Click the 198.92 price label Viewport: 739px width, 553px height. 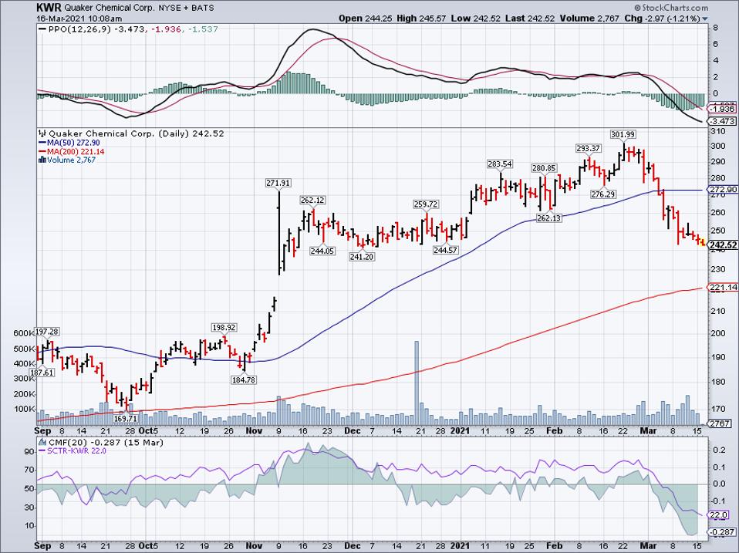224,327
